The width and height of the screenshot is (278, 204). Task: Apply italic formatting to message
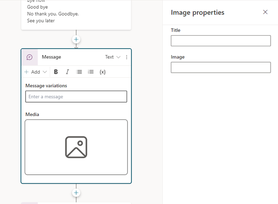67,72
